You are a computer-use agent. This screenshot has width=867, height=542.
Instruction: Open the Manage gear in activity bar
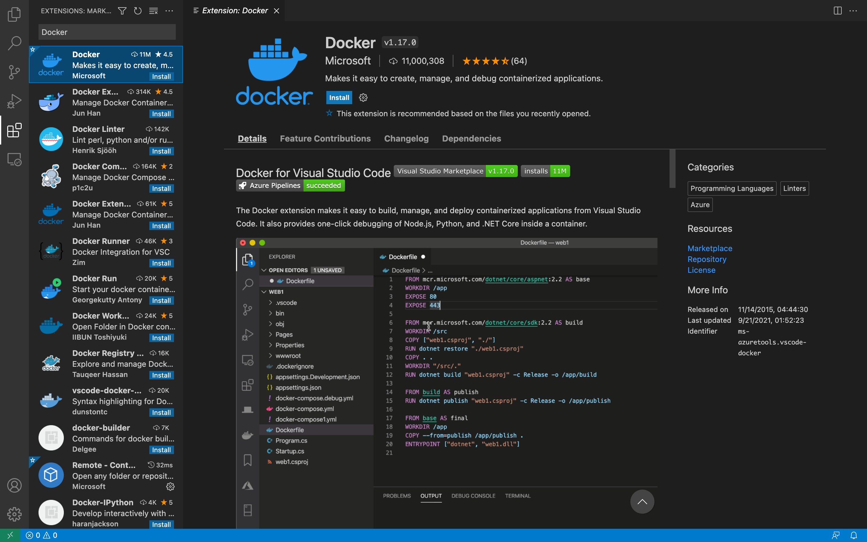click(x=14, y=514)
